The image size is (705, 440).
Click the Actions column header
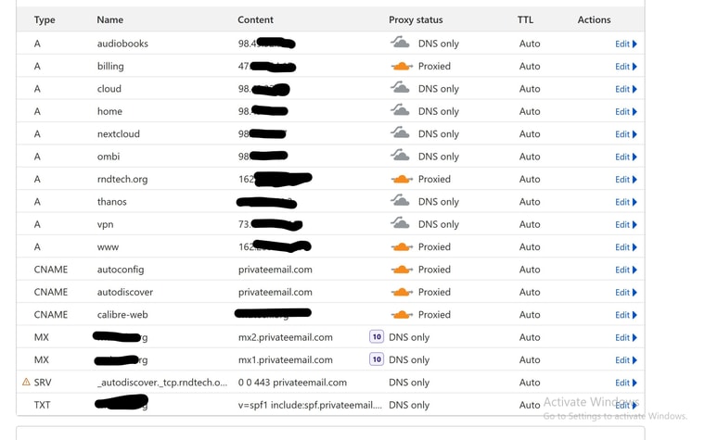coord(594,19)
